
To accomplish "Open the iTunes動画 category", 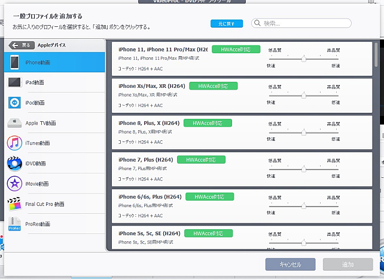I will click(54, 143).
